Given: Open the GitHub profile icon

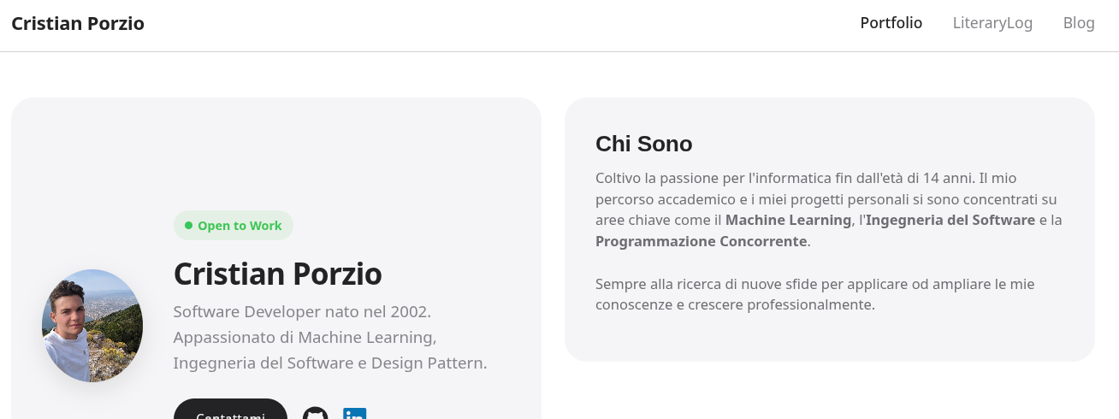Looking at the screenshot, I should [x=316, y=414].
